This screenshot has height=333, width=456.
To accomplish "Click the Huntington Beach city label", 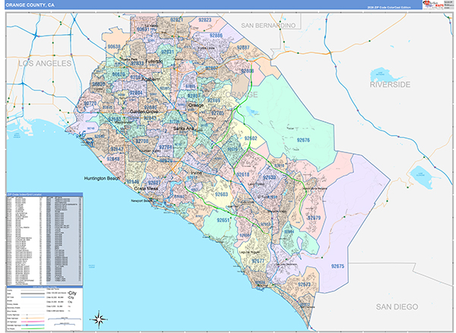I will (x=102, y=178).
